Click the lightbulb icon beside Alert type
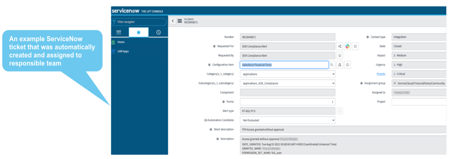451x159 pixels. [340, 111]
